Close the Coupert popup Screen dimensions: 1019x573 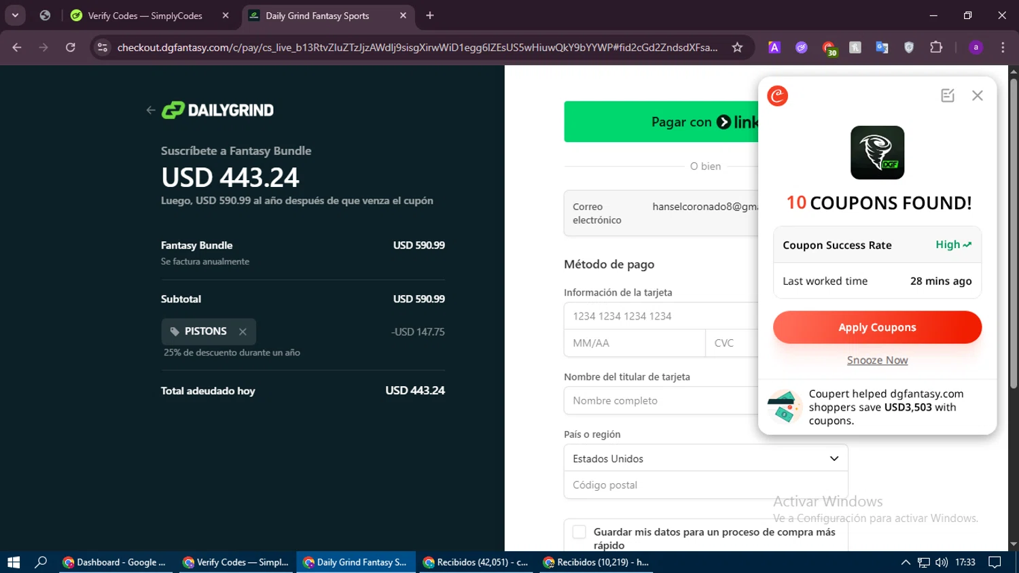click(978, 96)
